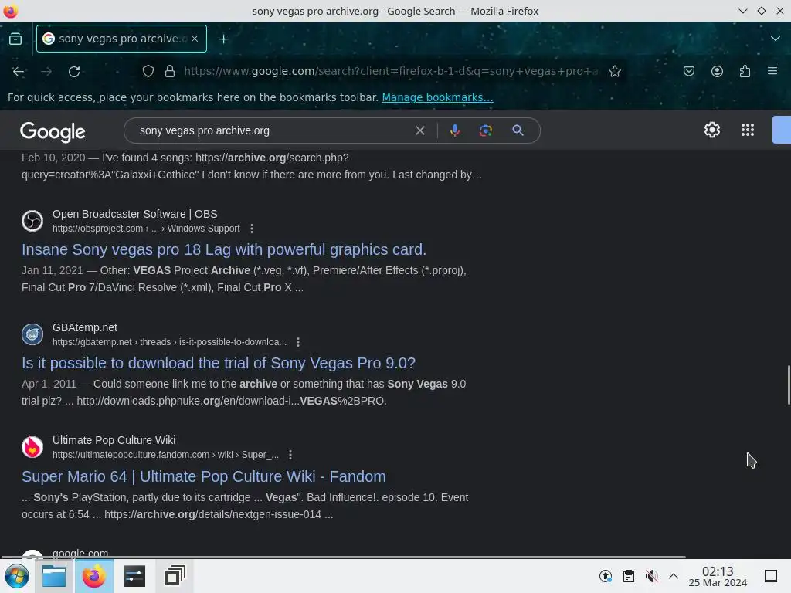Click Google sign-in button at edge
The height and width of the screenshot is (593, 791).
(782, 130)
